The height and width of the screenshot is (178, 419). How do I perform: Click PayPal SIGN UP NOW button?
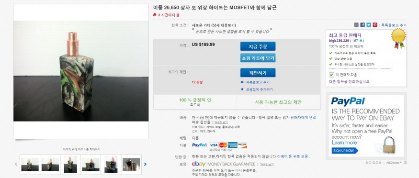point(344,151)
